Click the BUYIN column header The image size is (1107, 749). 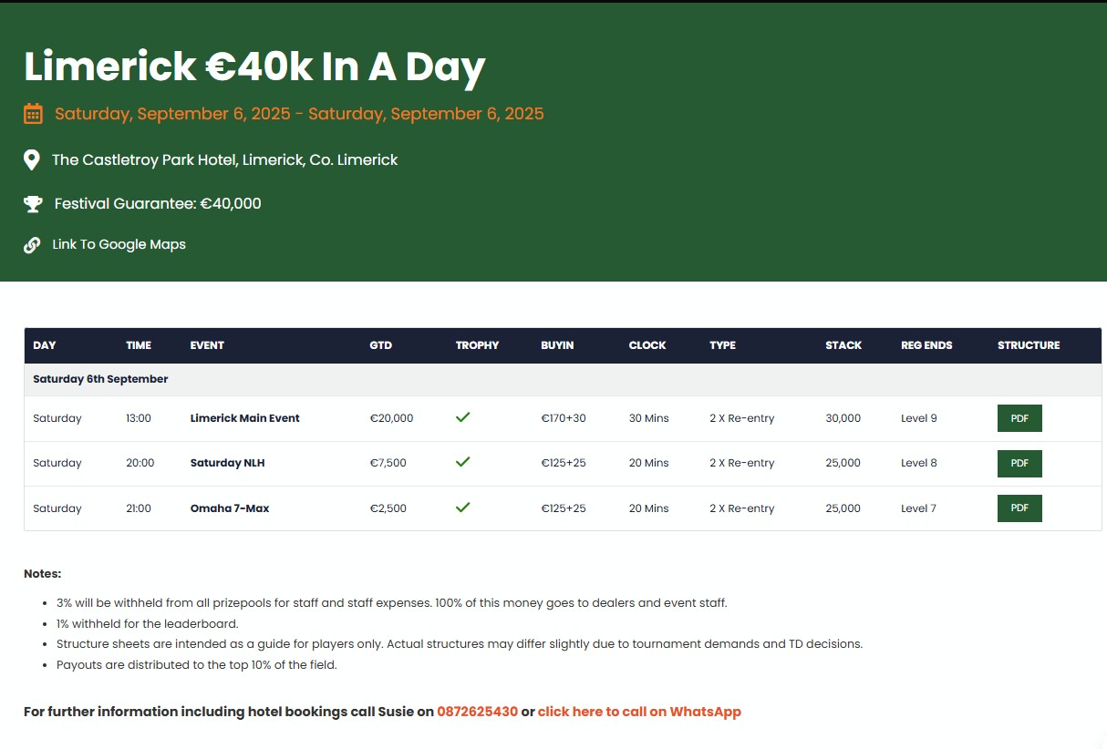[x=557, y=345]
